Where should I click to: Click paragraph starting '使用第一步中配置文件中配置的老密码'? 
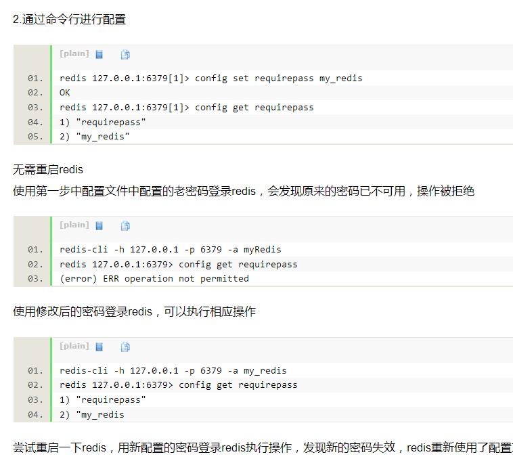[x=244, y=191]
